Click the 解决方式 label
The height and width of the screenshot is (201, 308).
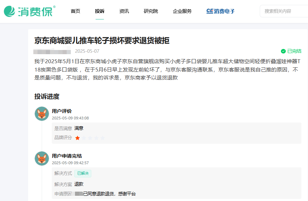click(63, 173)
